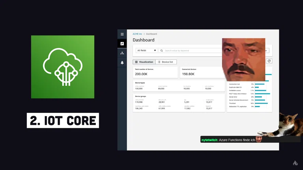303x170 pixels.
Task: Click the fire logo in the corner
Action: [295, 163]
